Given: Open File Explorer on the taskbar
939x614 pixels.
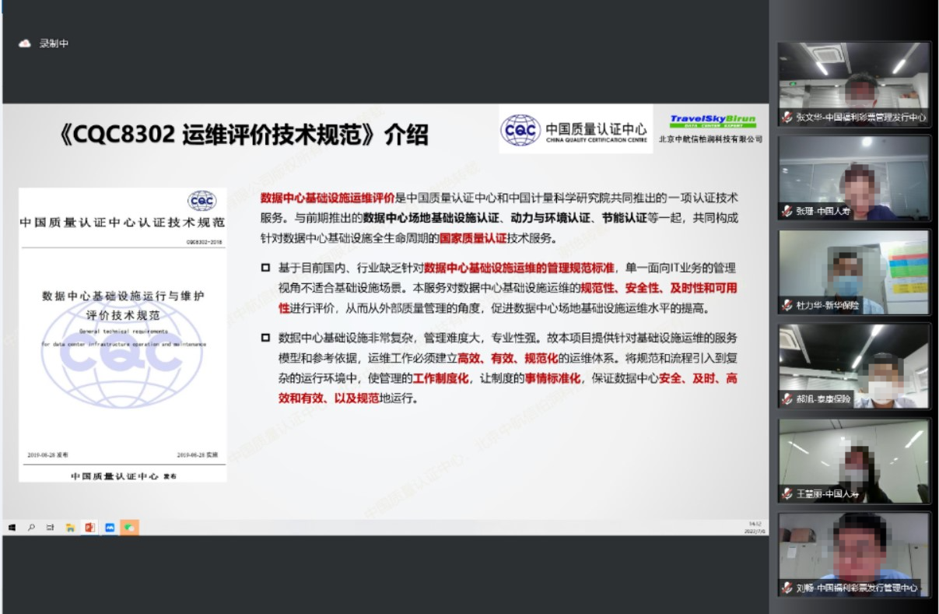Looking at the screenshot, I should tap(69, 528).
